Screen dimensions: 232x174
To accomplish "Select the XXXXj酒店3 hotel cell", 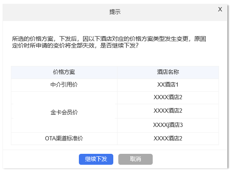I will [x=168, y=125].
